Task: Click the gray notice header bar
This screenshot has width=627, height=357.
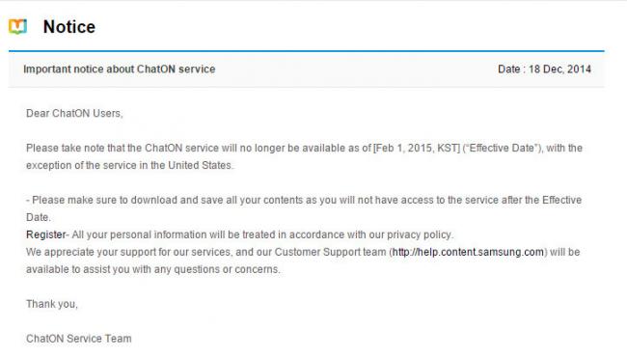Action: pyautogui.click(x=307, y=69)
